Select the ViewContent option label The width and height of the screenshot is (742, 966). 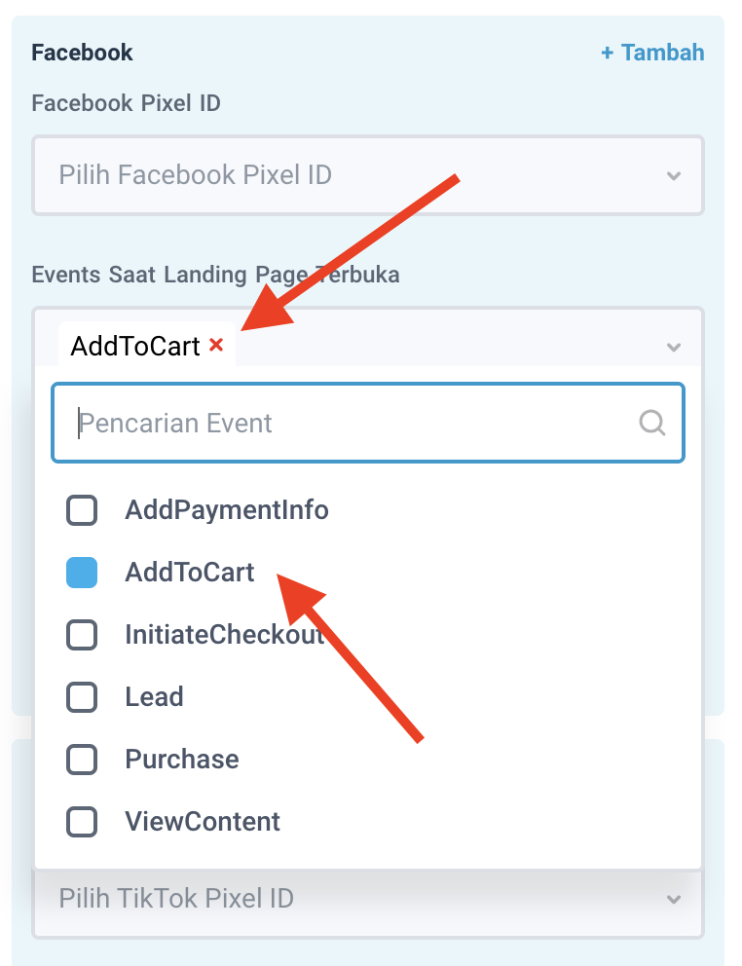point(203,822)
